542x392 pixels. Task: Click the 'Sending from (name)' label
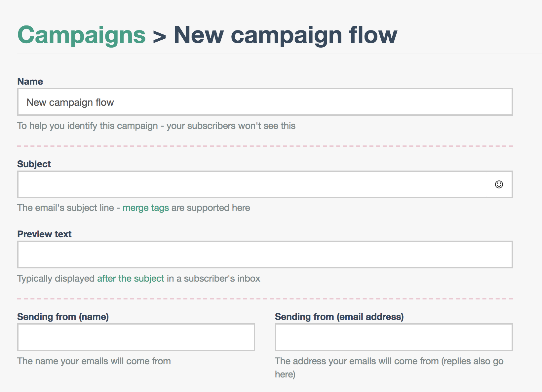pos(63,317)
